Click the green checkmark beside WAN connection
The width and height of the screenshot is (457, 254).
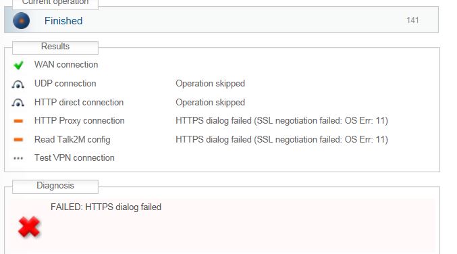18,65
